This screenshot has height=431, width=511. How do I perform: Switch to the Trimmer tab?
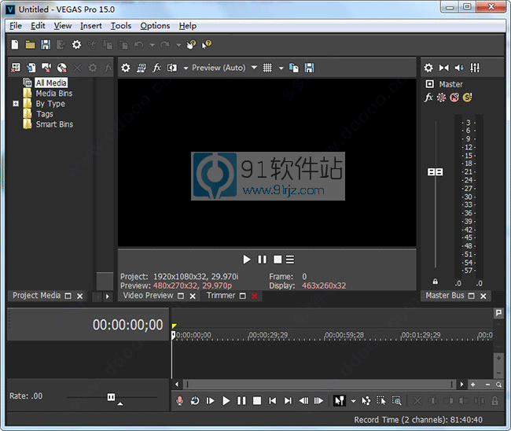click(221, 296)
